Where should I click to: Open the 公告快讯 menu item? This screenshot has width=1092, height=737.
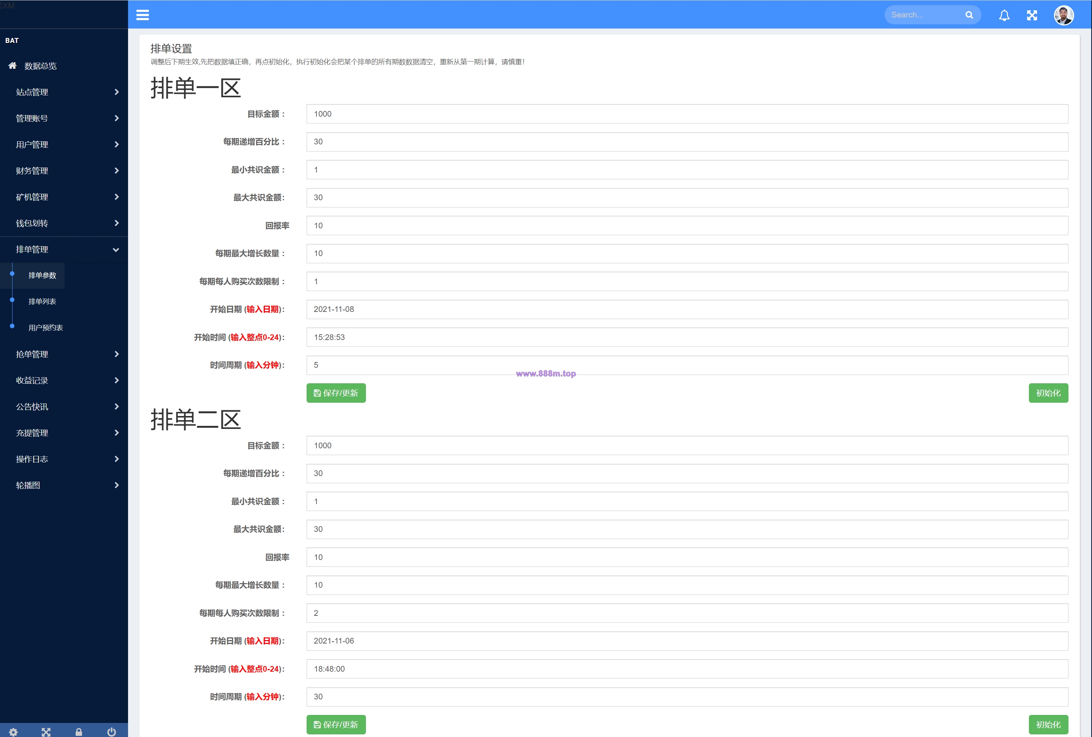[64, 407]
